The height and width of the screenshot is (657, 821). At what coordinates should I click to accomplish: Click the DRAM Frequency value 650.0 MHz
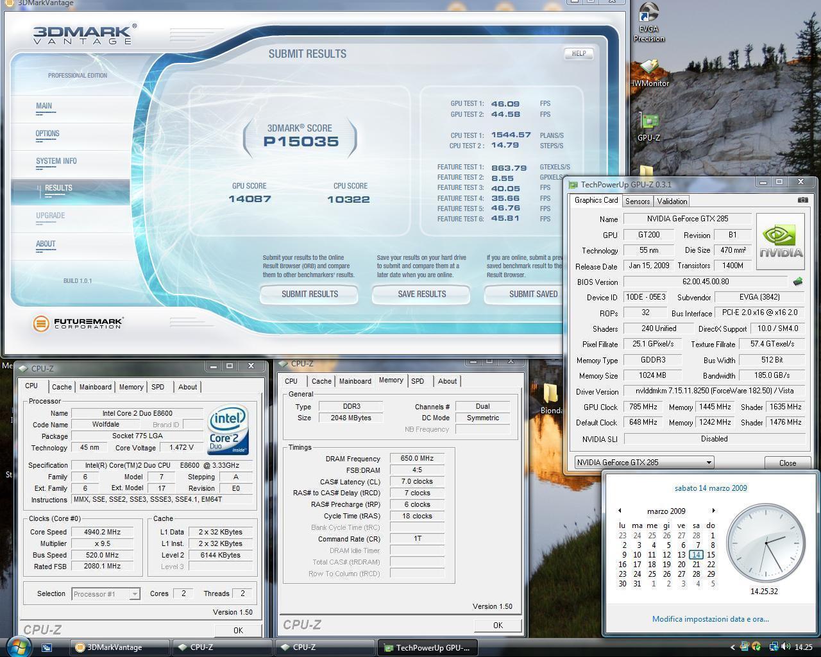tap(417, 458)
